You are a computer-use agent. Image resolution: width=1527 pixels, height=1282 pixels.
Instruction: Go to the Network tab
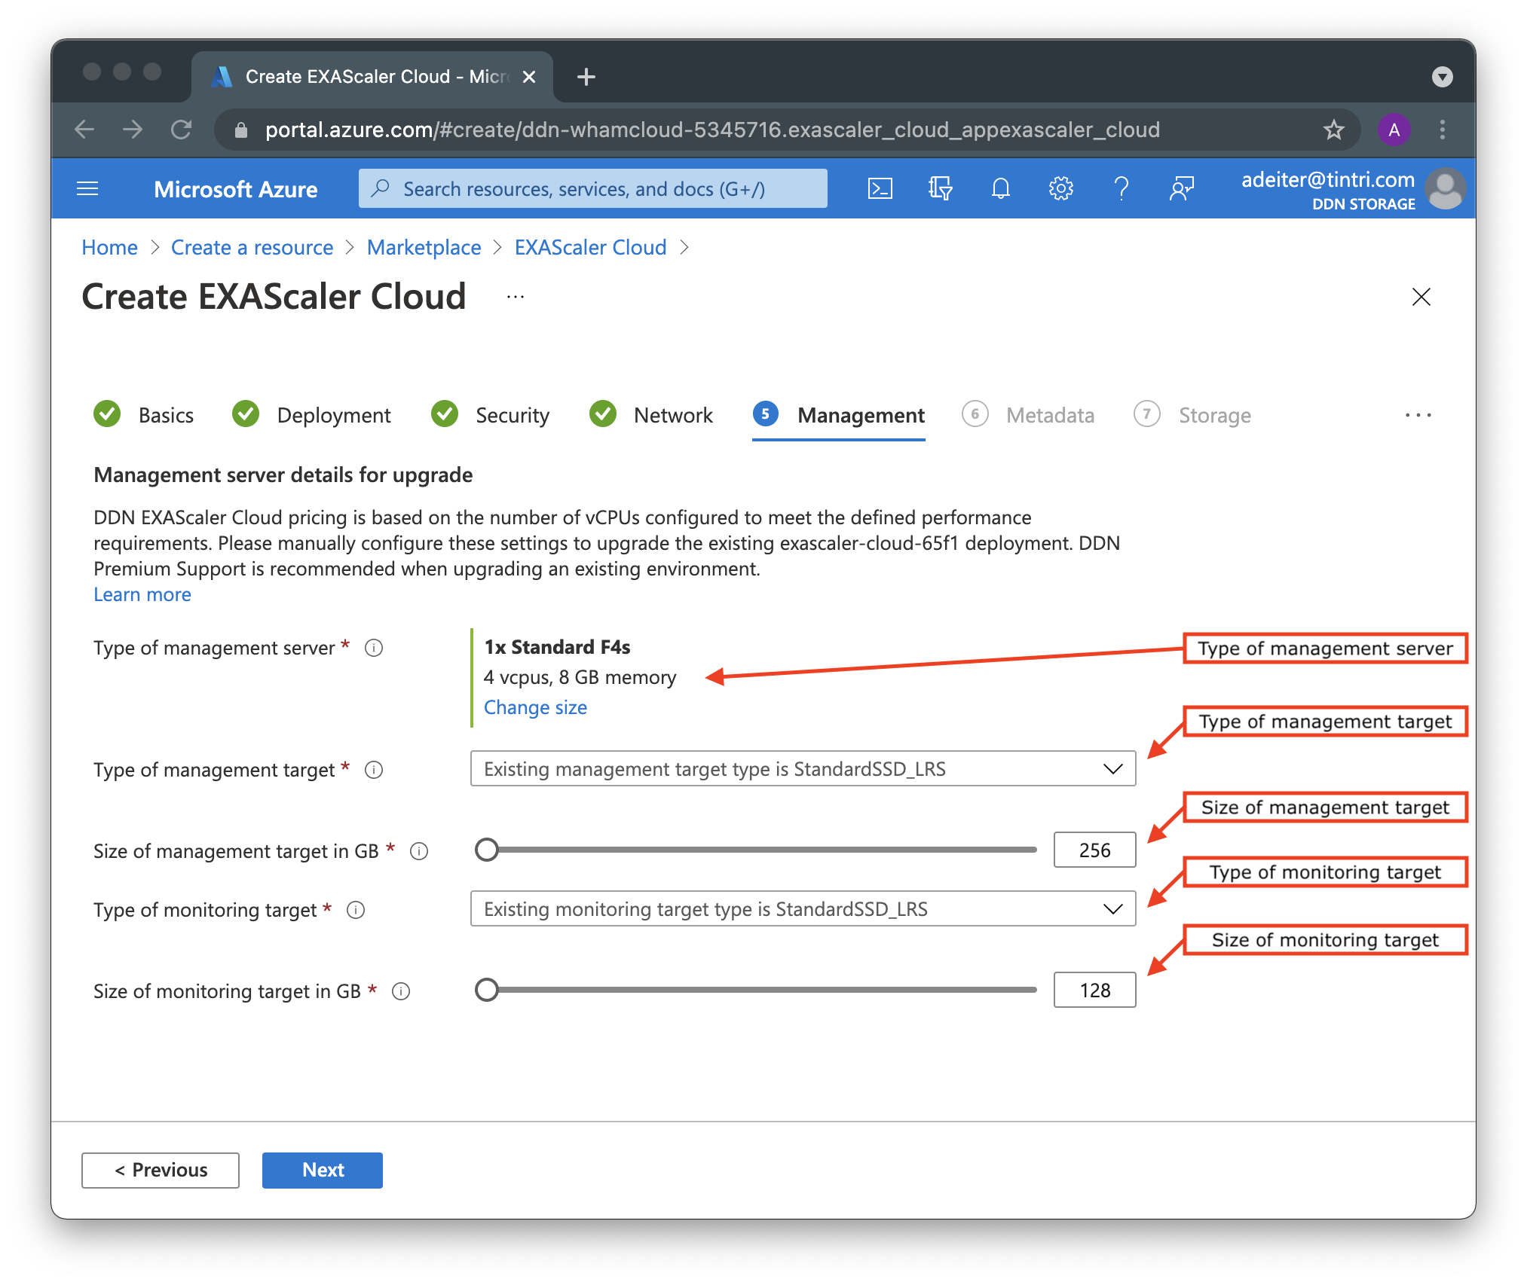point(651,415)
